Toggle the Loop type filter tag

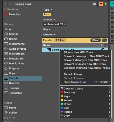[47, 14]
